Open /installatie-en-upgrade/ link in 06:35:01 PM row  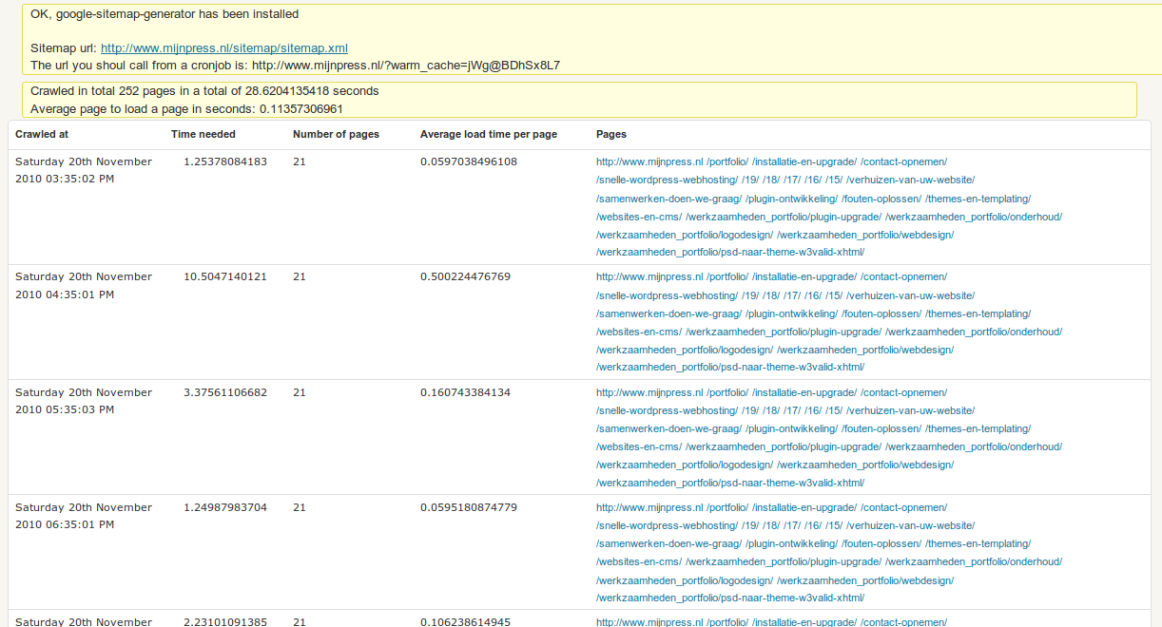coord(804,507)
